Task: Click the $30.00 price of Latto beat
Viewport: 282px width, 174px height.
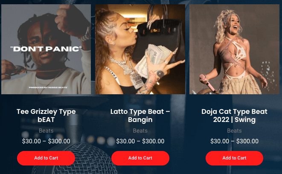Action: 125,141
